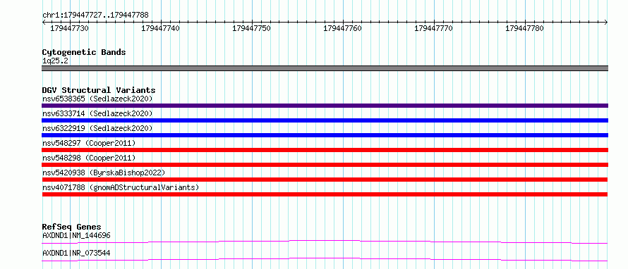Click ruler position 179447760
The image size is (628, 269).
click(x=342, y=28)
